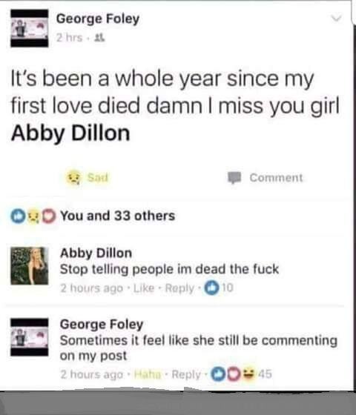Like Abby Dillon's comment

(x=144, y=288)
